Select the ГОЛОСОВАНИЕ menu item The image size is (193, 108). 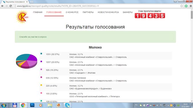[x=54, y=12]
